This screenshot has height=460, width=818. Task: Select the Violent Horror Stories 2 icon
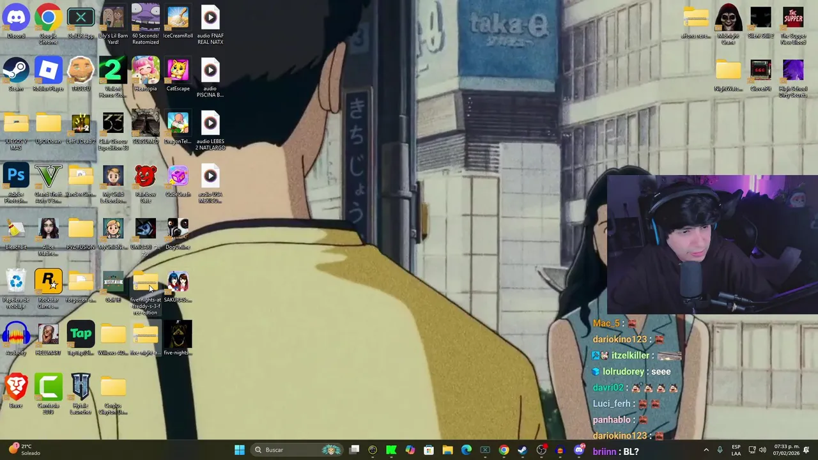pyautogui.click(x=113, y=78)
